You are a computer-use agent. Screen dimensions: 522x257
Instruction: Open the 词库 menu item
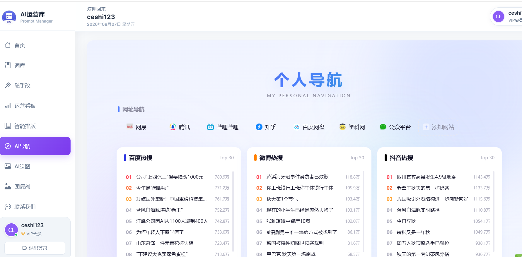click(x=35, y=65)
